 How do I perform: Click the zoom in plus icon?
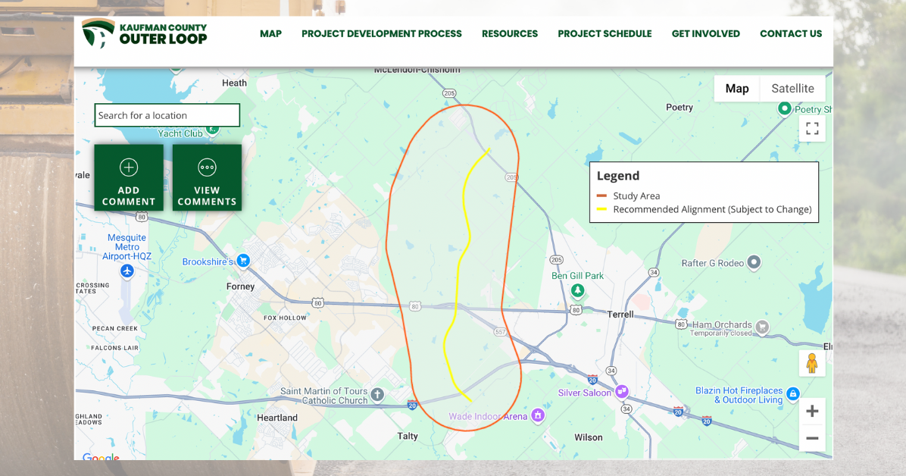coord(811,410)
